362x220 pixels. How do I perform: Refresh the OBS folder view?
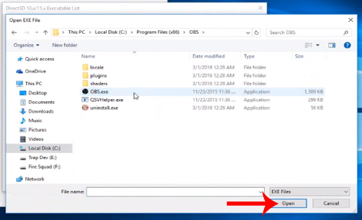point(256,33)
